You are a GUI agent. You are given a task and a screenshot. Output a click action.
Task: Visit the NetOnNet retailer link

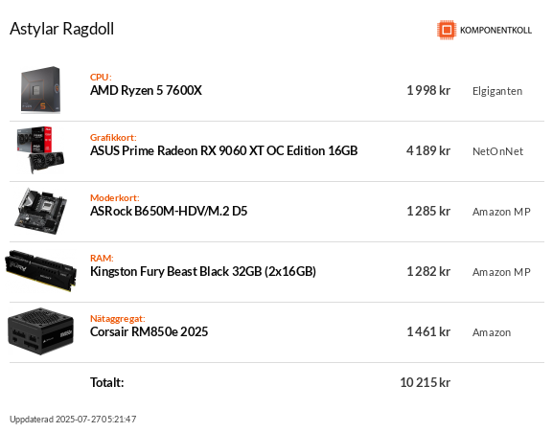pos(497,151)
